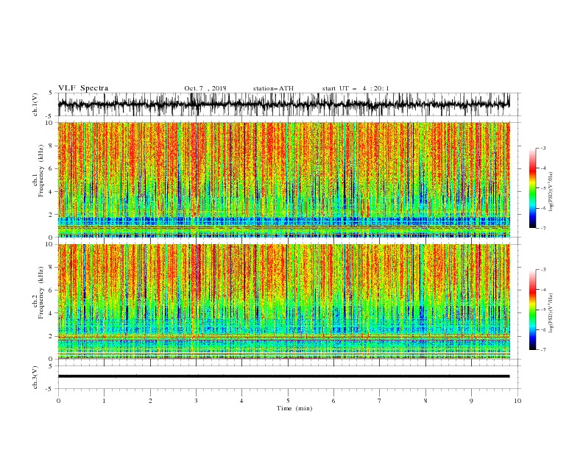Click time-axis tick label "10" at right end
Viewport: 583px width, 450px height.
[517, 401]
